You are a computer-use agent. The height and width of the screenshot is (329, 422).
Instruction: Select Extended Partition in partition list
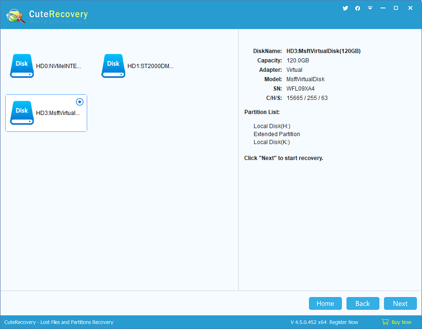(x=277, y=134)
